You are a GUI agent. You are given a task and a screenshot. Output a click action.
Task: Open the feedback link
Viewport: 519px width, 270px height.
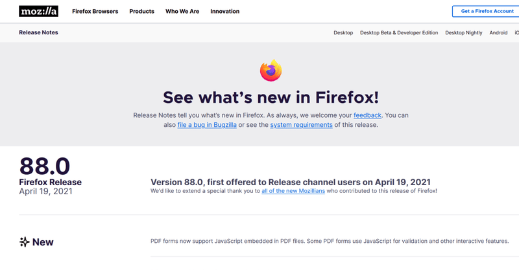[x=367, y=115]
